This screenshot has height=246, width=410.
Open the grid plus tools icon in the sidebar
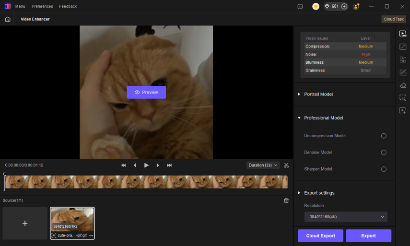point(403,59)
